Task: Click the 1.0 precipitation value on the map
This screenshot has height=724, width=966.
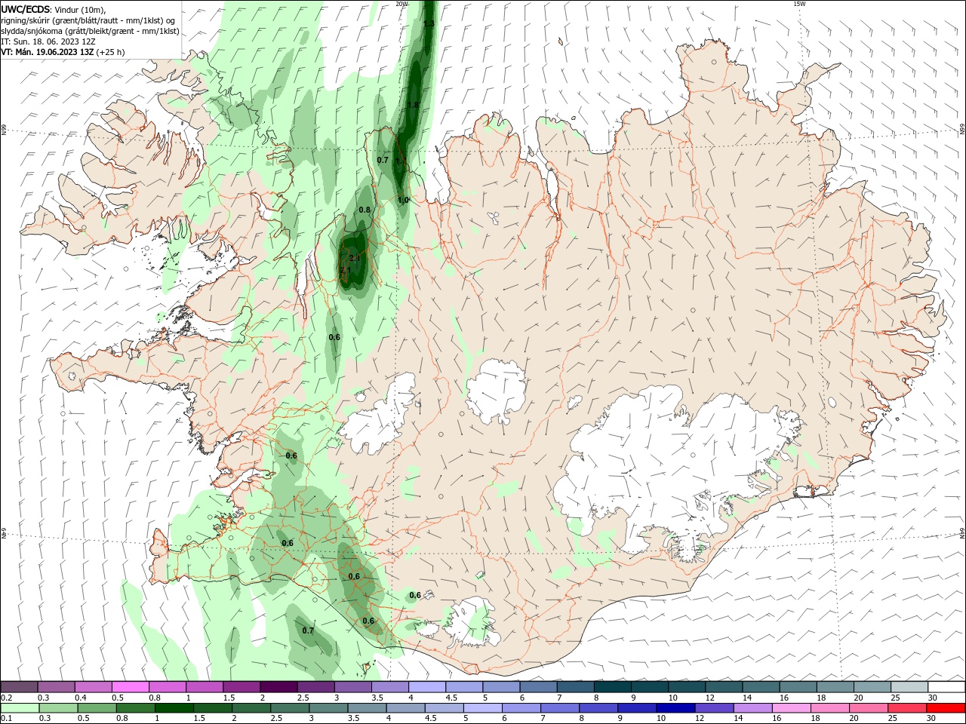Action: click(x=403, y=200)
